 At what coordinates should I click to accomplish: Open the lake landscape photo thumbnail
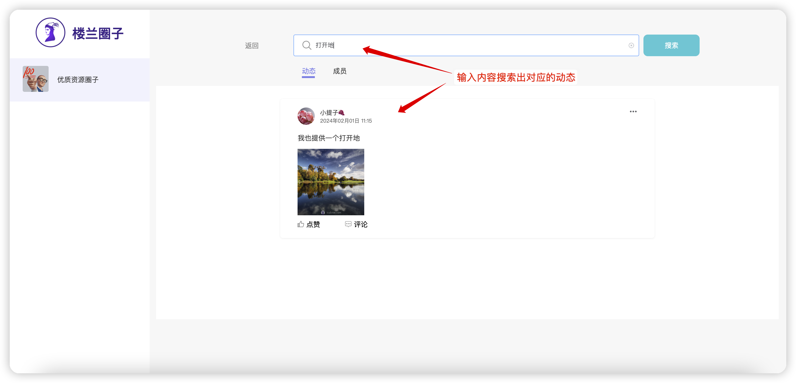[x=331, y=182]
